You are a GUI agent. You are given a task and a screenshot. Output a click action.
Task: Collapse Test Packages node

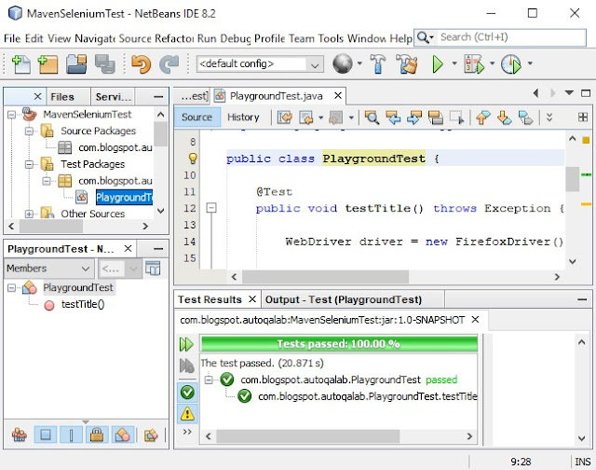coord(29,164)
